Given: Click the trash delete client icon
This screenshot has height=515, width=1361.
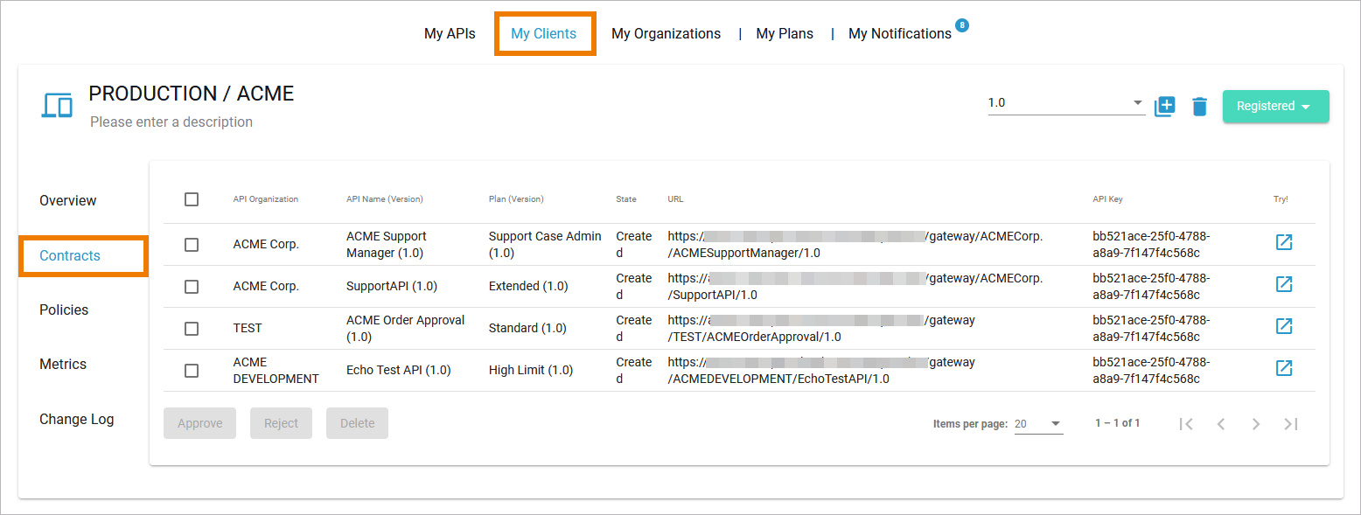Looking at the screenshot, I should 1199,106.
